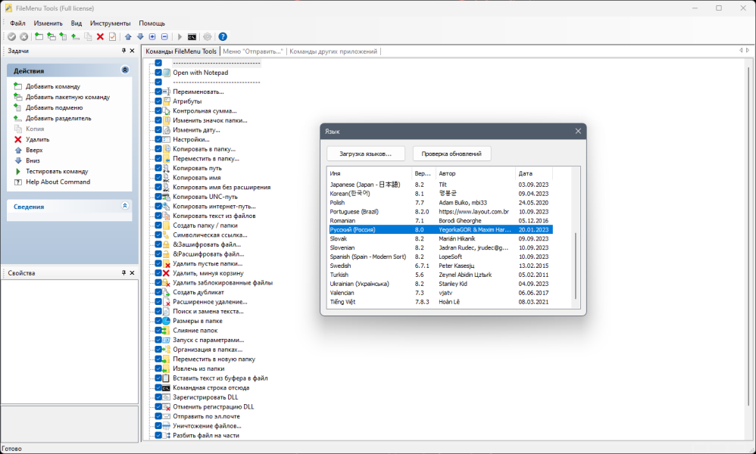Screen dimensions: 756x454
Task: Open the Инструменты menu
Action: pos(110,23)
